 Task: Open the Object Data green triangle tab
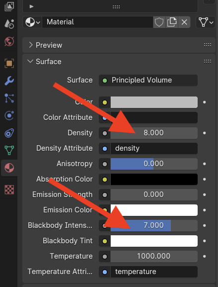click(x=9, y=150)
